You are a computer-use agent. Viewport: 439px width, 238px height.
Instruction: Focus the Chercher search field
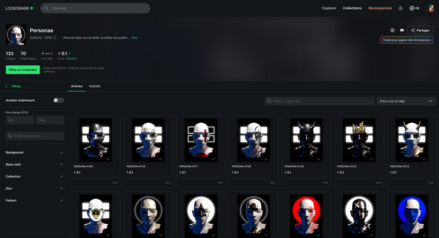(x=95, y=8)
